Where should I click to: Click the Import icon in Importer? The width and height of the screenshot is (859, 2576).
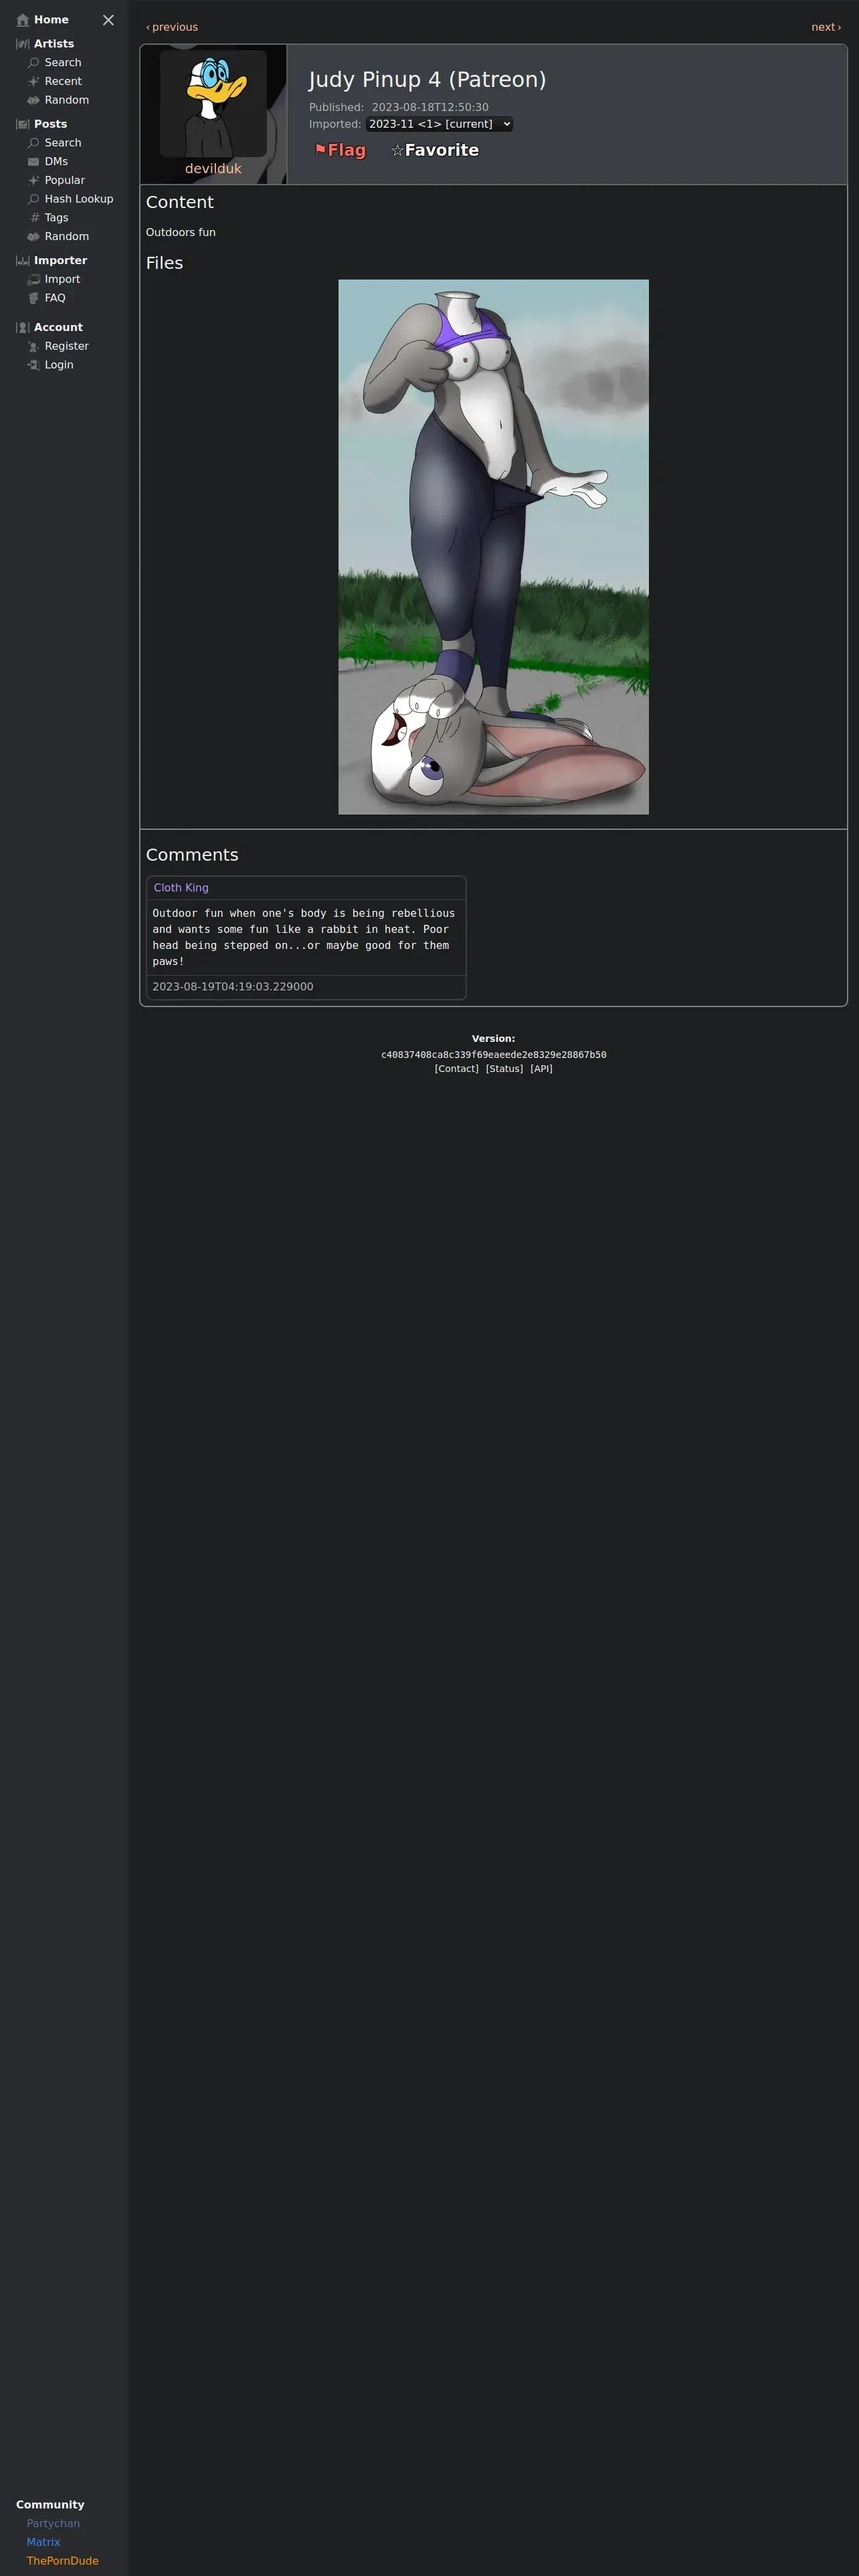(x=34, y=280)
